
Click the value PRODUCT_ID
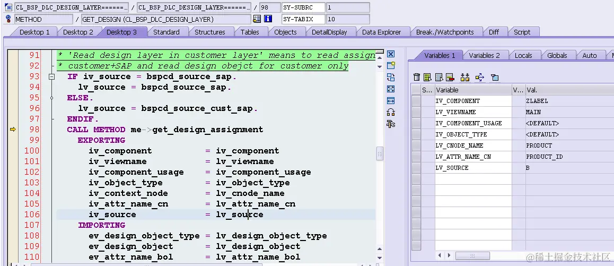coord(545,157)
